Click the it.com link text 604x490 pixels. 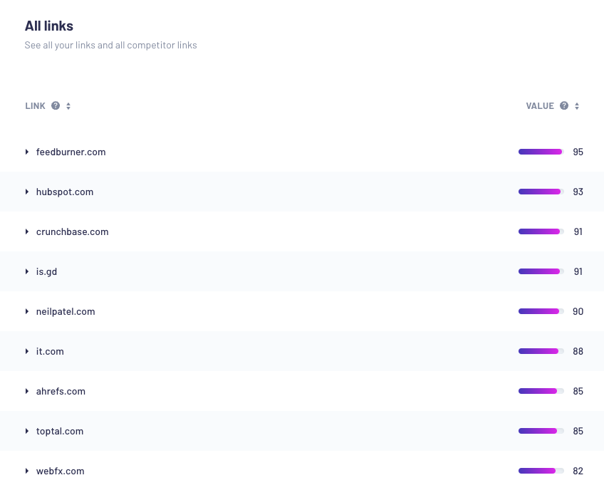click(x=50, y=351)
